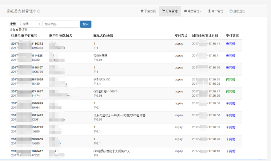Image resolution: width=271 pixels, height=161 pixels.
Task: Click 已完成 status for the 快手粉丝100 order
Action: [230, 80]
